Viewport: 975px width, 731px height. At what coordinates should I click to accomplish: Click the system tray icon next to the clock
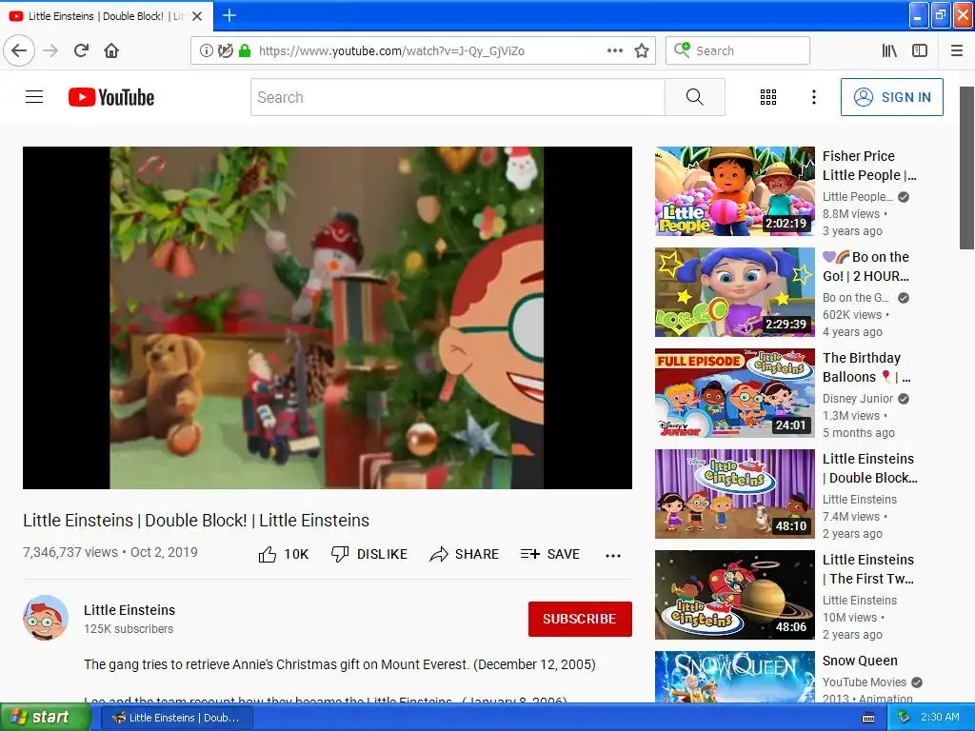point(905,718)
